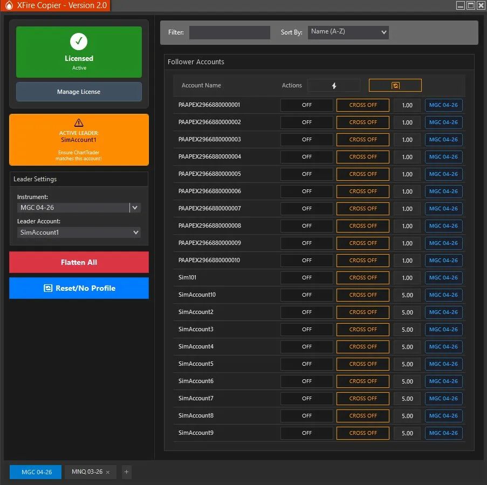Select the MNQ 03-26 tab

click(x=86, y=472)
